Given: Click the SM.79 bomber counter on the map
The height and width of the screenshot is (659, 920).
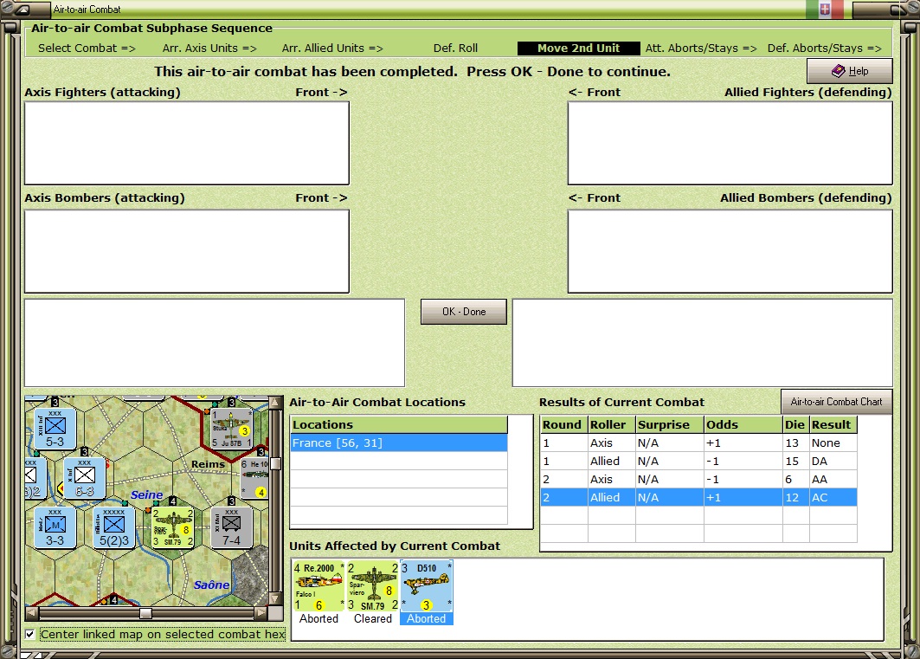Looking at the screenshot, I should 172,527.
